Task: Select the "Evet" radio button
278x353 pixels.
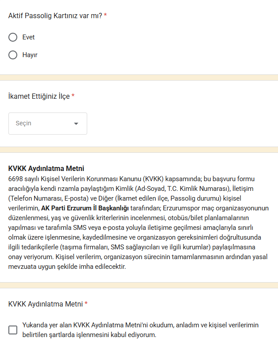Action: coord(13,37)
